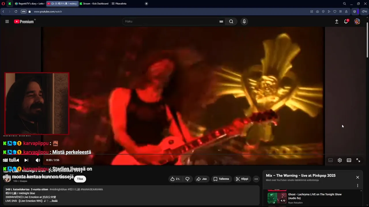The width and height of the screenshot is (369, 207).
Task: Subscribe with the Tilaa button
Action: point(80,179)
